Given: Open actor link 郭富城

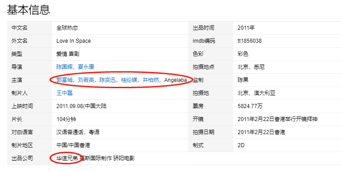Looking at the screenshot, I should tap(64, 80).
